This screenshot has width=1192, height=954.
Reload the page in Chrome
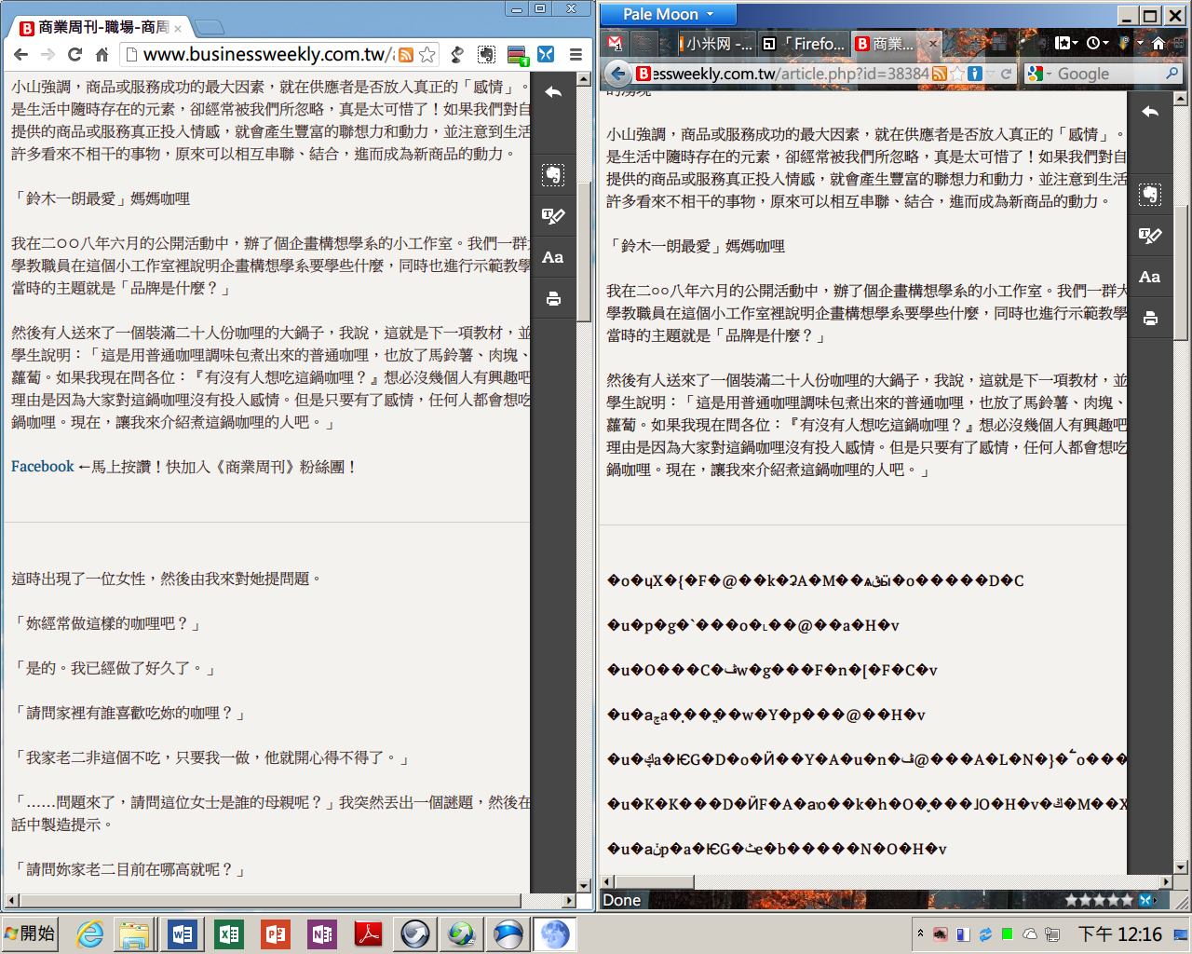point(75,55)
